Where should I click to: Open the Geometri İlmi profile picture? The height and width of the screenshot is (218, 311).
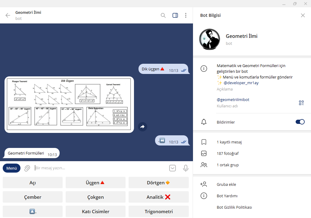pyautogui.click(x=210, y=39)
